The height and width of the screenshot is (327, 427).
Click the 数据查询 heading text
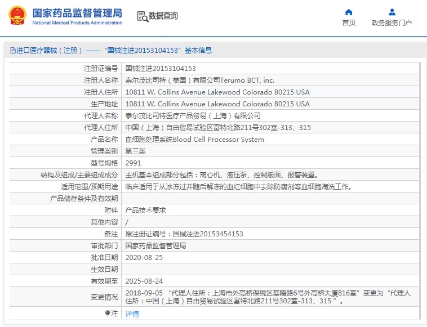click(x=163, y=16)
